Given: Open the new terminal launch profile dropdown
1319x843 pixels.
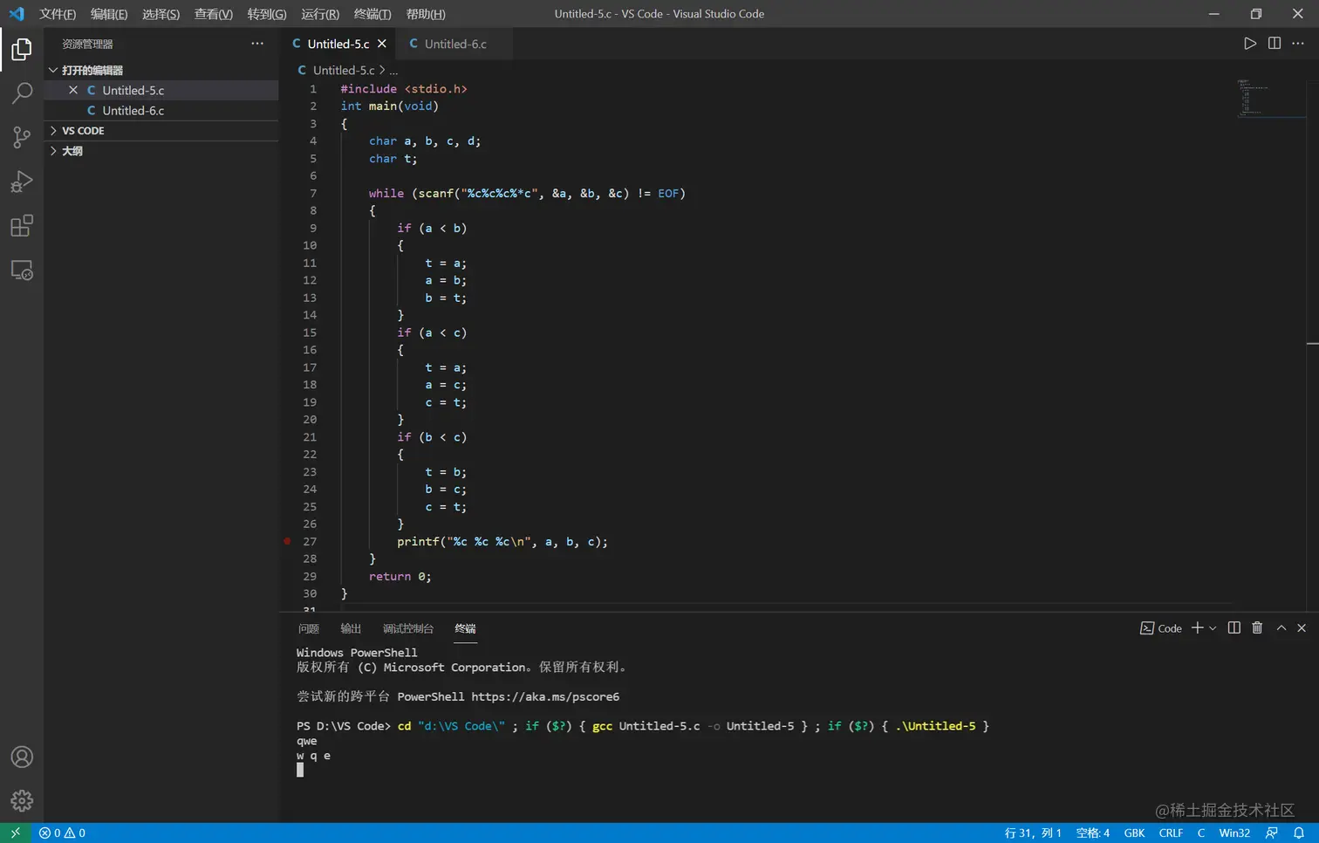Looking at the screenshot, I should 1213,628.
